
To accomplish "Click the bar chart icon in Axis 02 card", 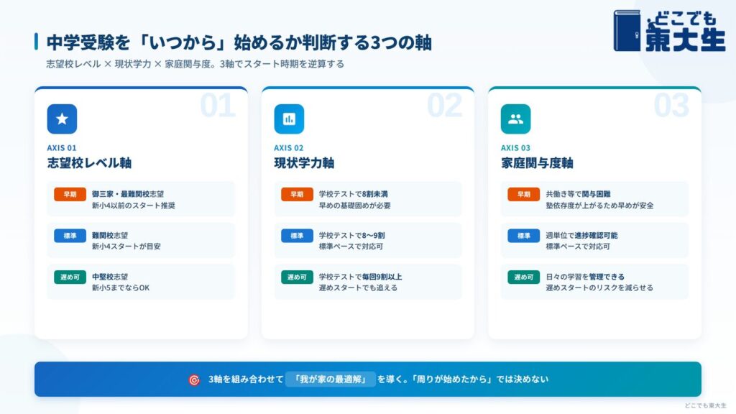I will click(289, 119).
